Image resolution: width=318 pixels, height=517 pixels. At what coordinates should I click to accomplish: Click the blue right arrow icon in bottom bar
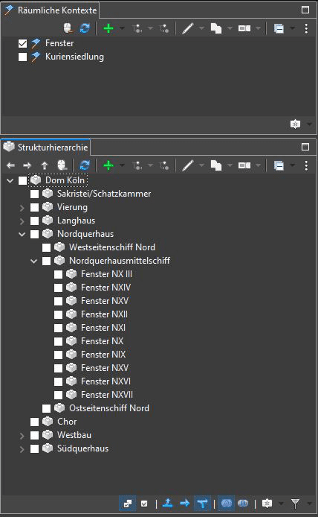point(185,503)
